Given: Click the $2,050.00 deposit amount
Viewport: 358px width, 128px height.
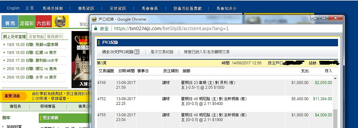Looking at the screenshot, I should (324, 83).
